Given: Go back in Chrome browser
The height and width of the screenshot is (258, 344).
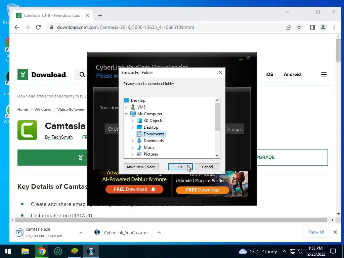Looking at the screenshot, I should point(17,27).
